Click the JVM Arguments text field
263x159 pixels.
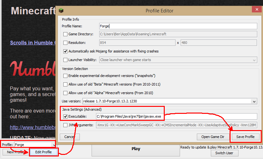click(x=176, y=125)
